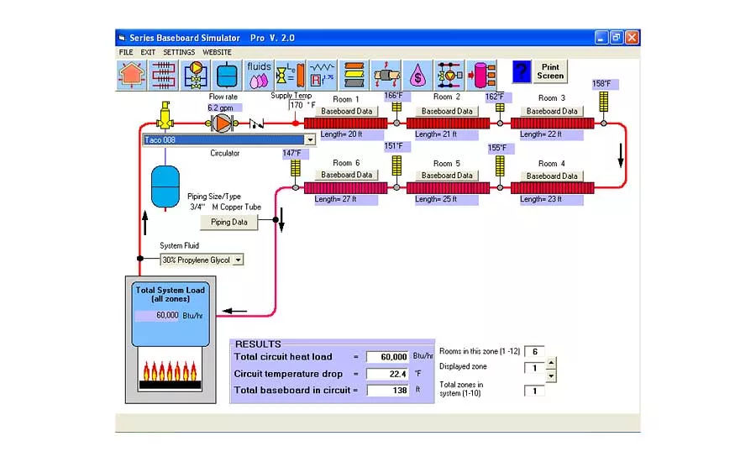The image size is (756, 462).
Task: Open the circulator pump toolbar icon
Action: [x=196, y=75]
